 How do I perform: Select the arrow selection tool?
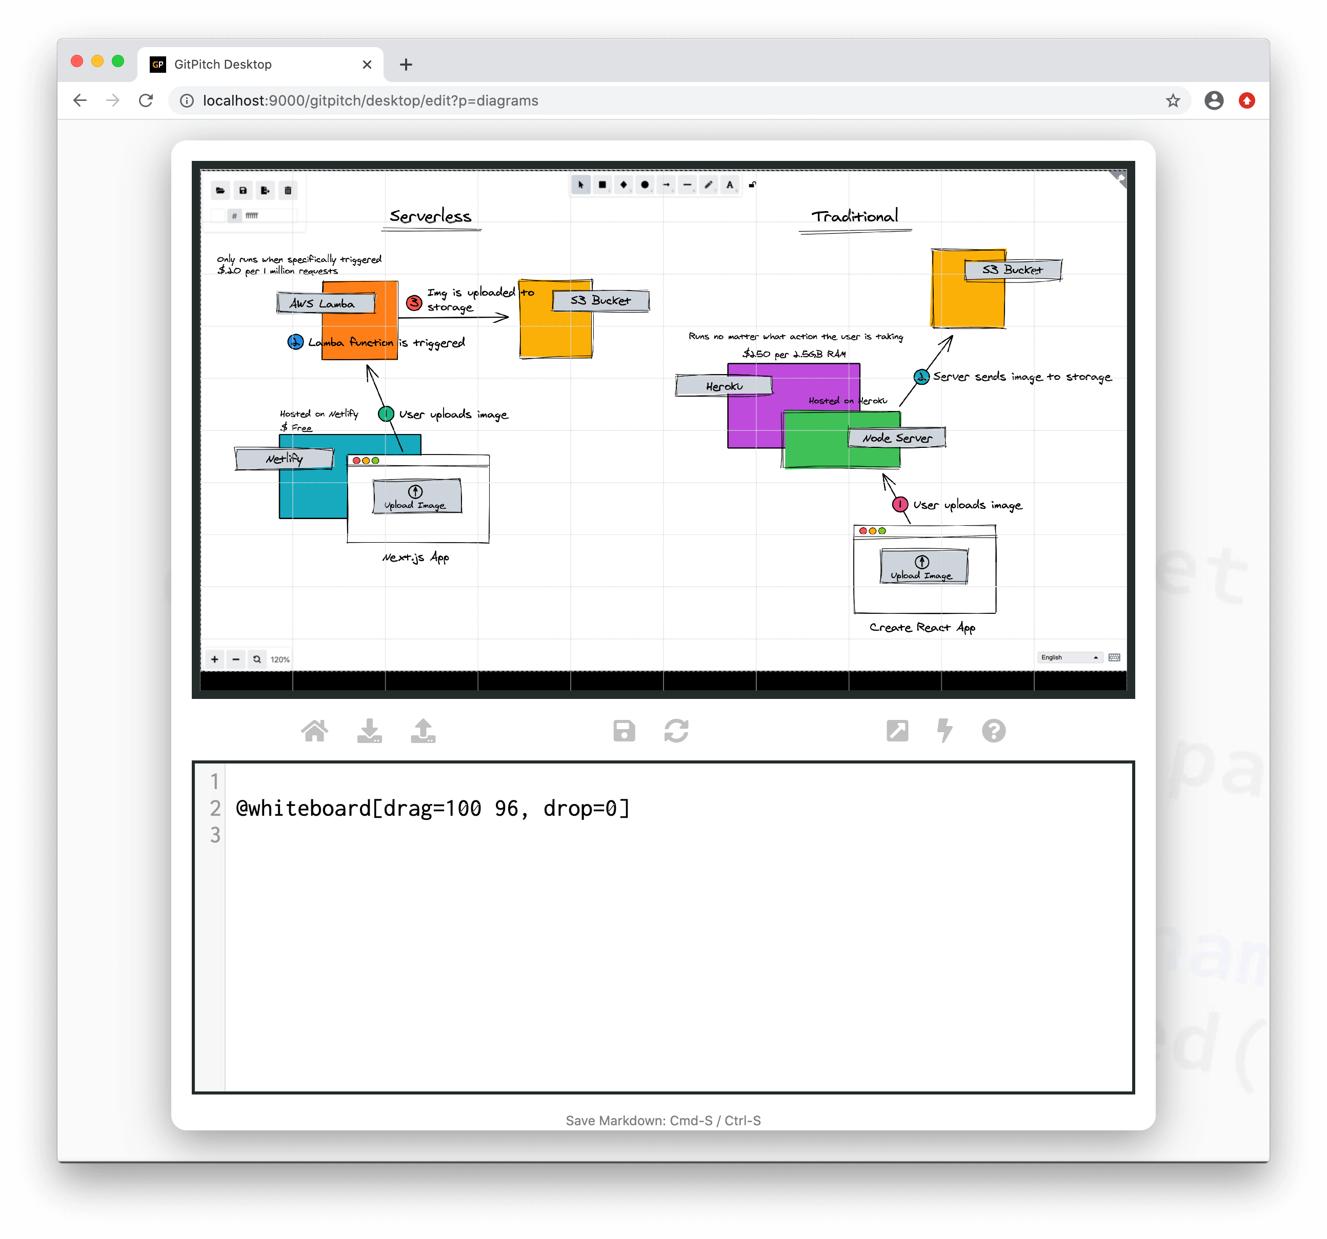[x=581, y=185]
